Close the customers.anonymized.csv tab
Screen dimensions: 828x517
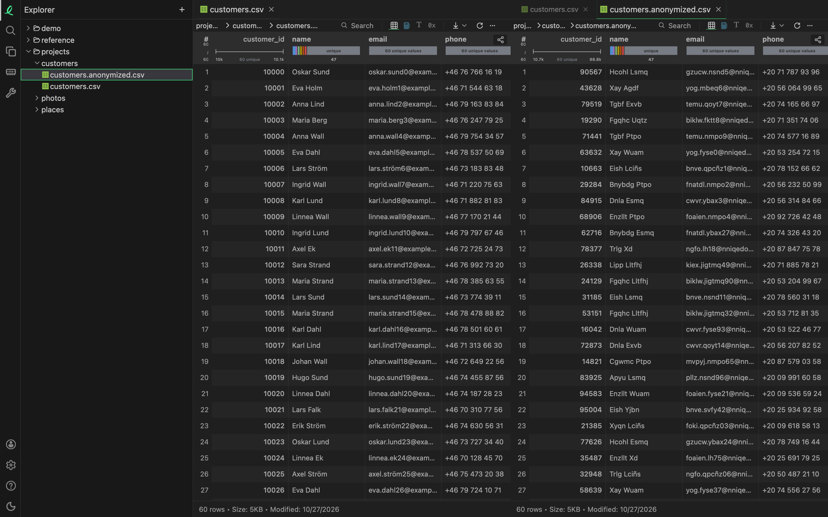[x=718, y=9]
